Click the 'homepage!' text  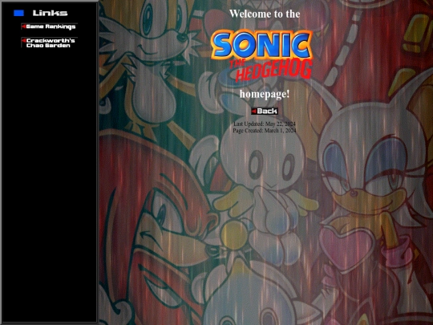pyautogui.click(x=265, y=94)
